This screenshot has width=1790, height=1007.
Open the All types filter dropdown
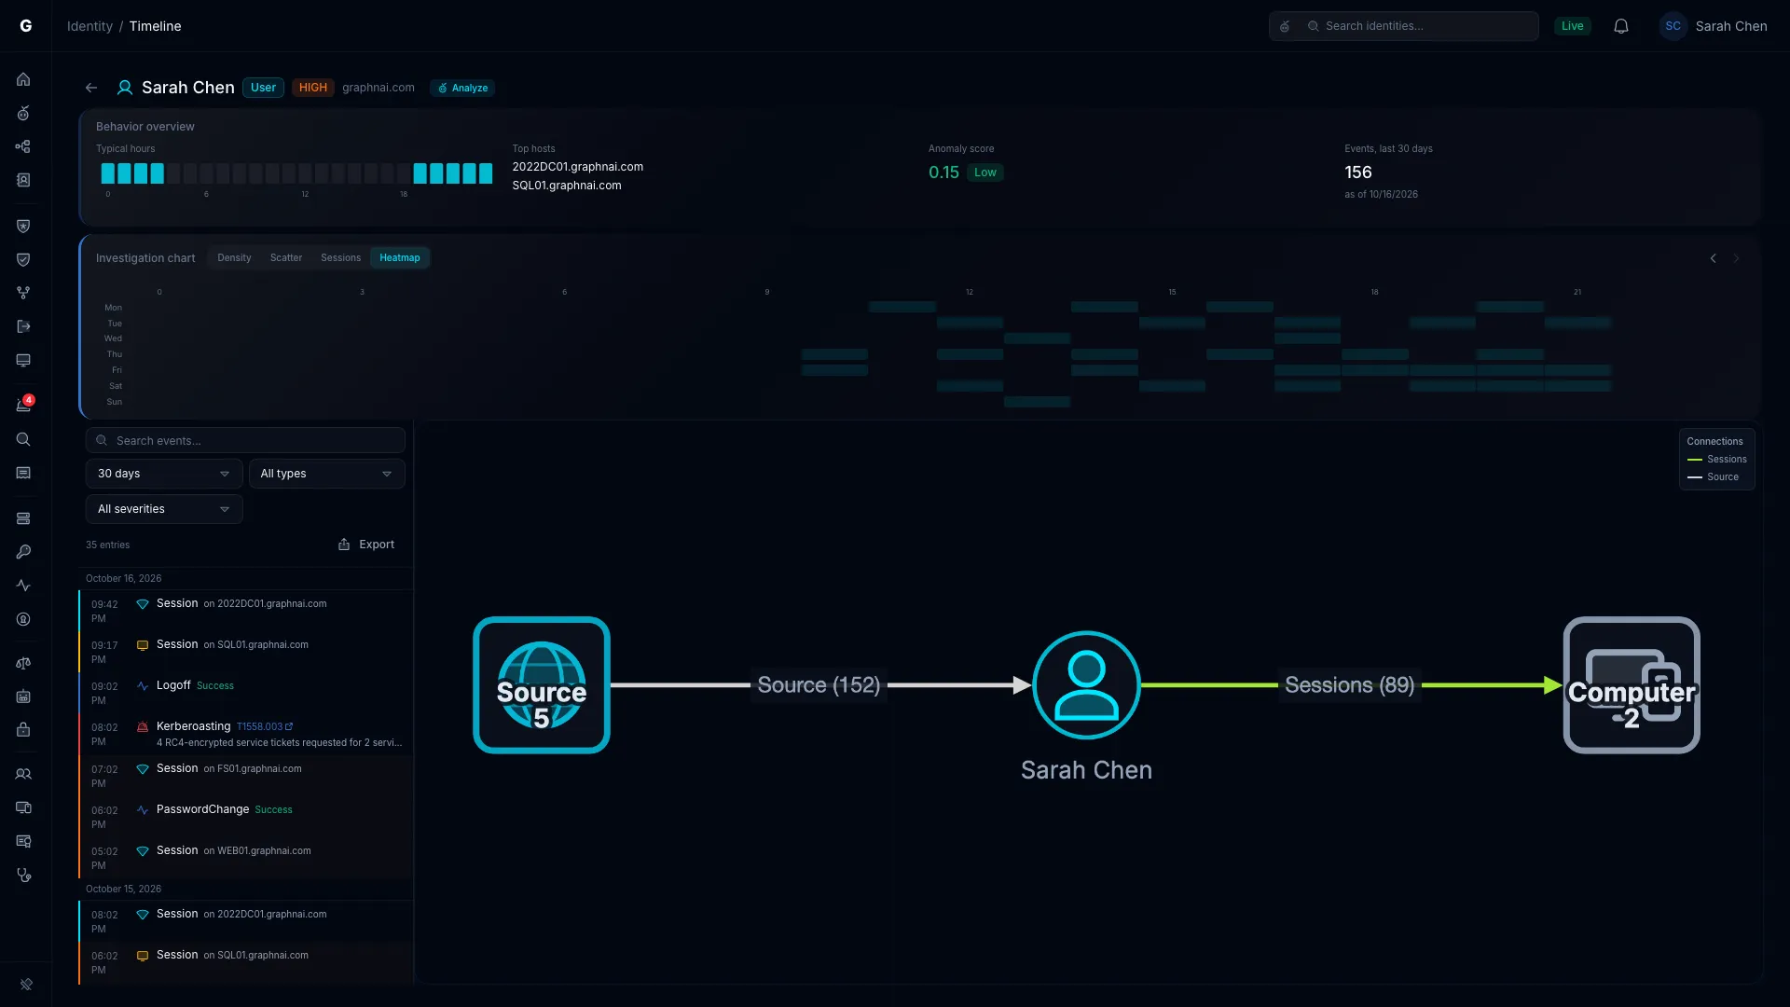click(326, 474)
